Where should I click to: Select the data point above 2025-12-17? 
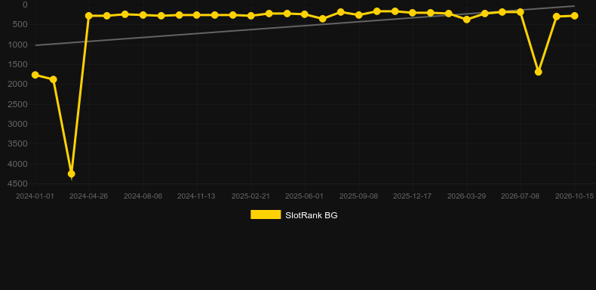click(x=413, y=13)
